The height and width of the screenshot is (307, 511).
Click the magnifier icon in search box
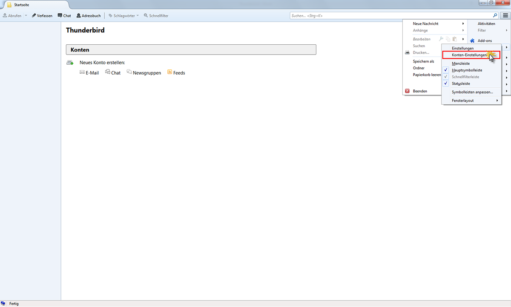[x=495, y=16]
